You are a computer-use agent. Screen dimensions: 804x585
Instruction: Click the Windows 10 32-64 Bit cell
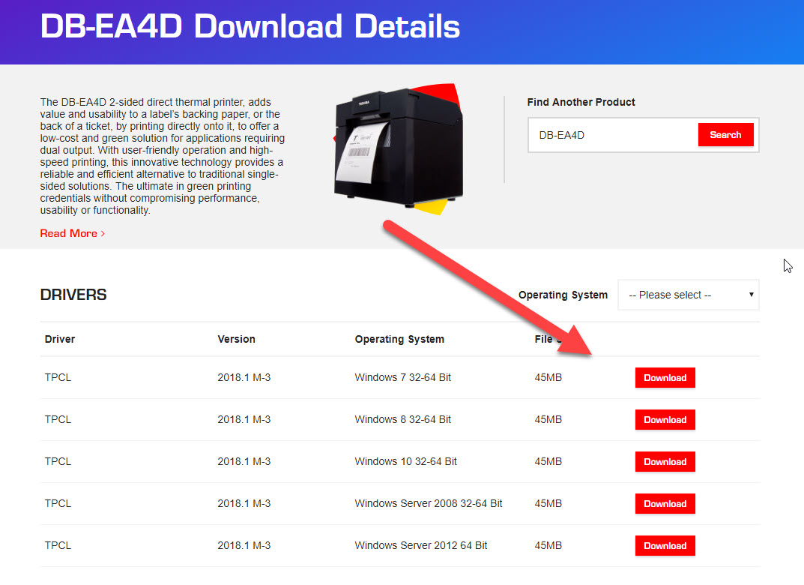coord(405,462)
